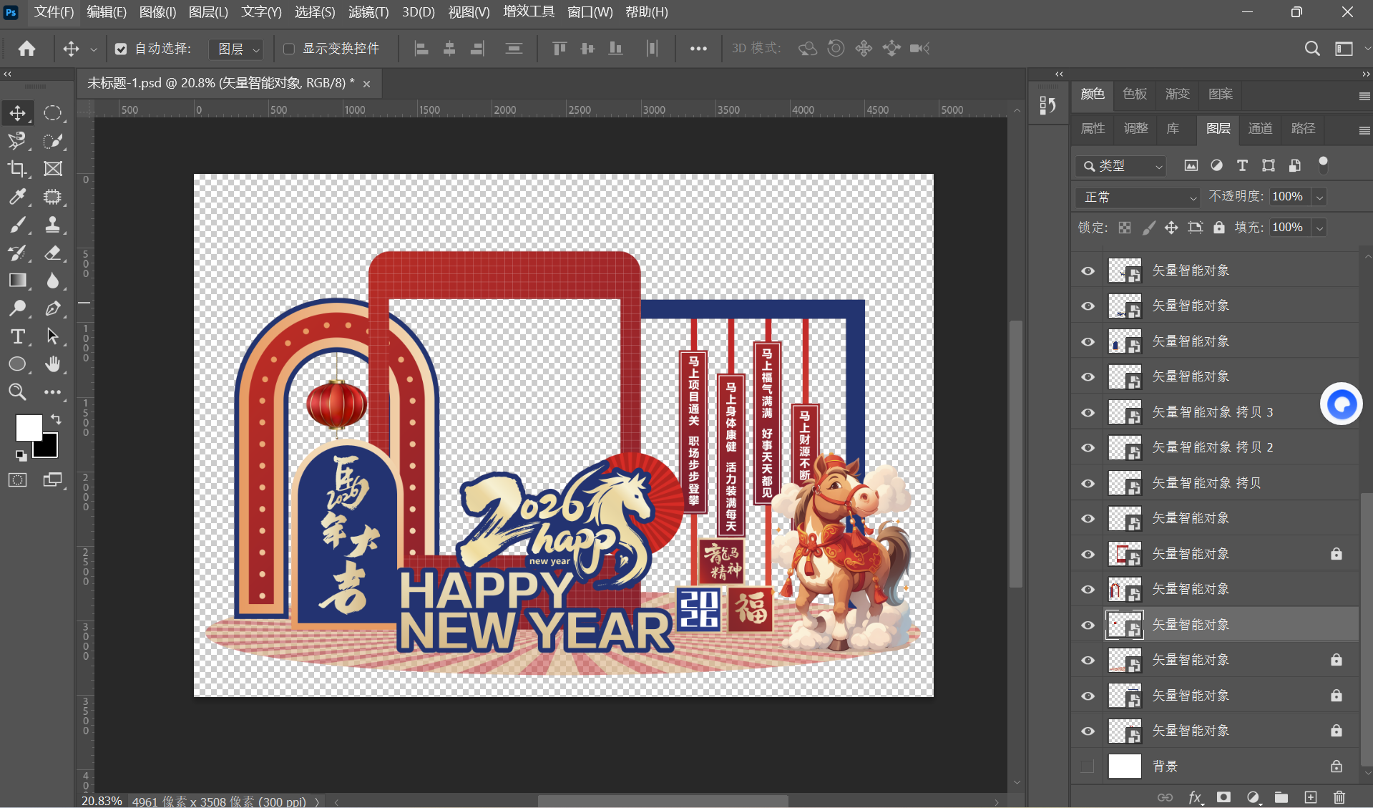The height and width of the screenshot is (808, 1373).
Task: Hide the 矢量智能对象 拷贝 3 layer
Action: click(x=1088, y=412)
